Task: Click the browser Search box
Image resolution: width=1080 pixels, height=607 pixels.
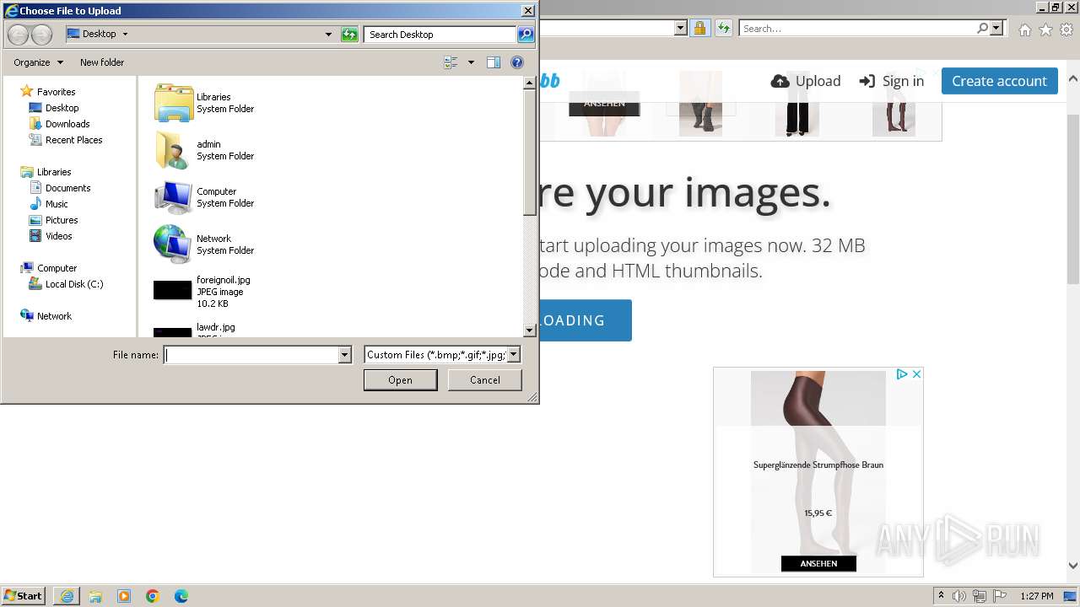Action: click(x=858, y=28)
